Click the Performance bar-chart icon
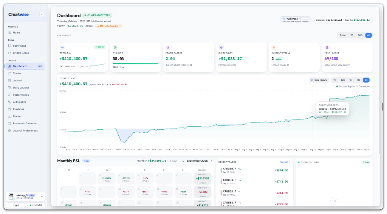The height and width of the screenshot is (214, 387). [9, 95]
